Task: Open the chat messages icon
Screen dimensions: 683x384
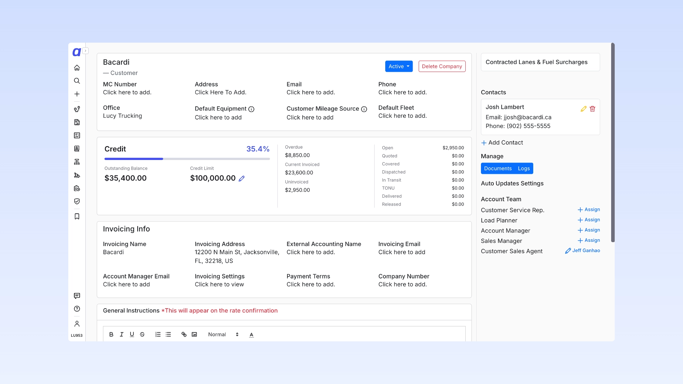Action: (77, 296)
